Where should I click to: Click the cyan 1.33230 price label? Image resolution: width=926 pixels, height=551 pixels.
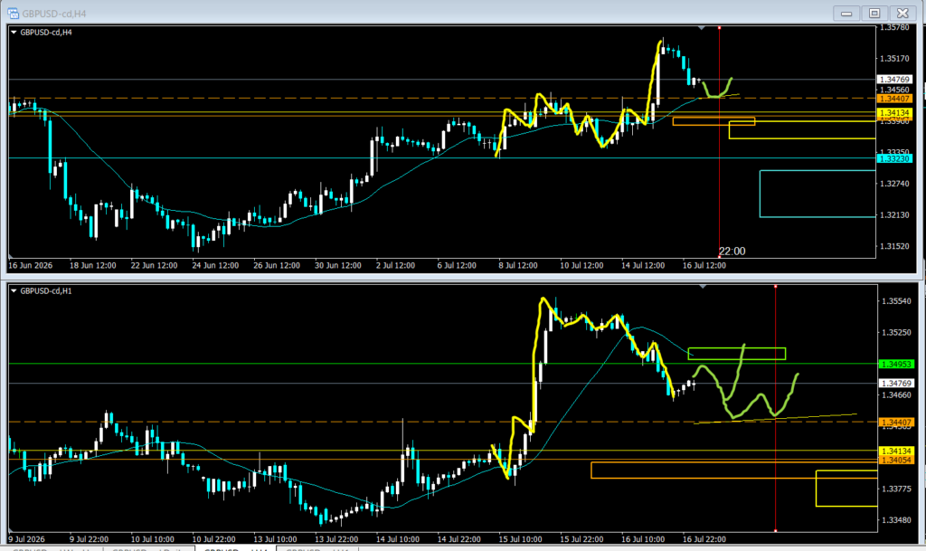894,158
